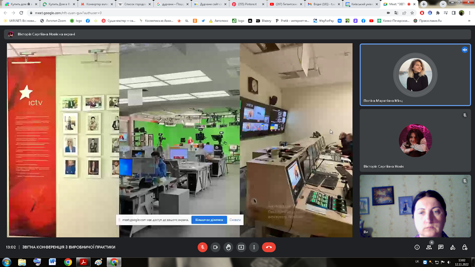Open more options three-dot menu
475x267 pixels.
254,247
